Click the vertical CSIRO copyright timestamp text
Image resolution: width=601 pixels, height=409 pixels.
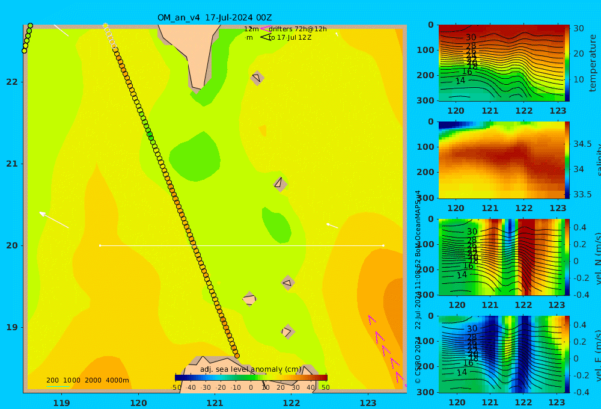click(418, 287)
